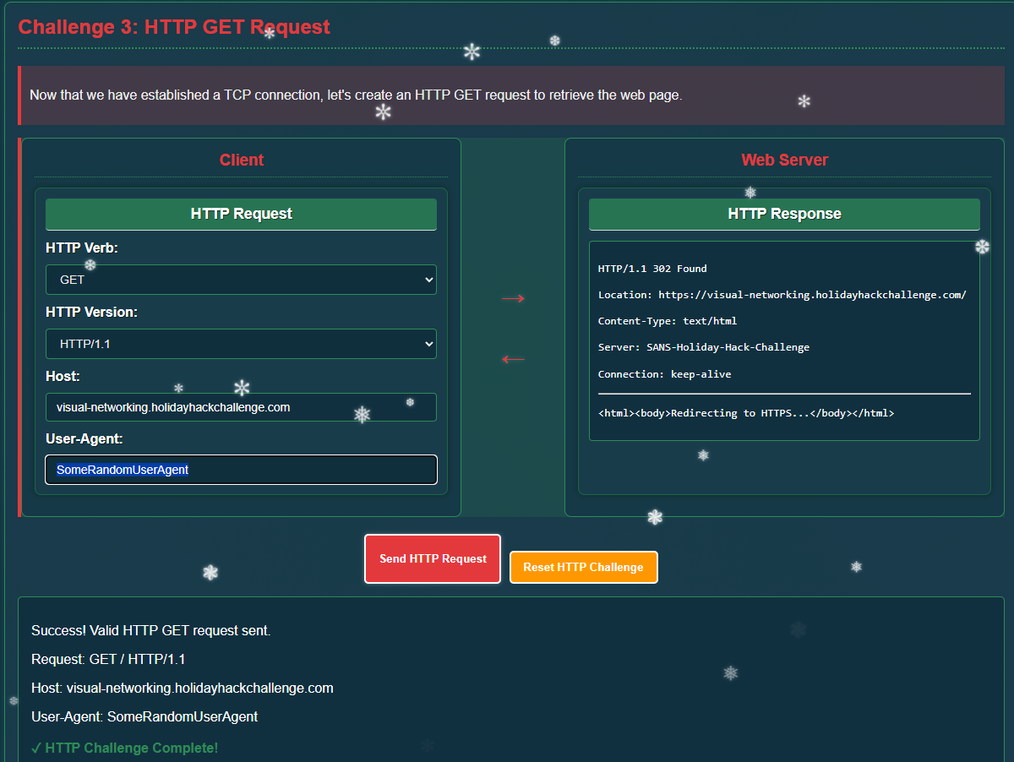Open the HTTP Verb dropdown

(241, 279)
